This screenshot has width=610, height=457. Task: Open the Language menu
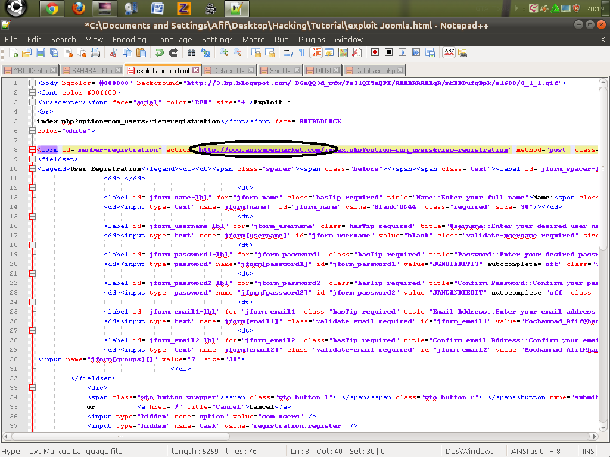tap(174, 40)
